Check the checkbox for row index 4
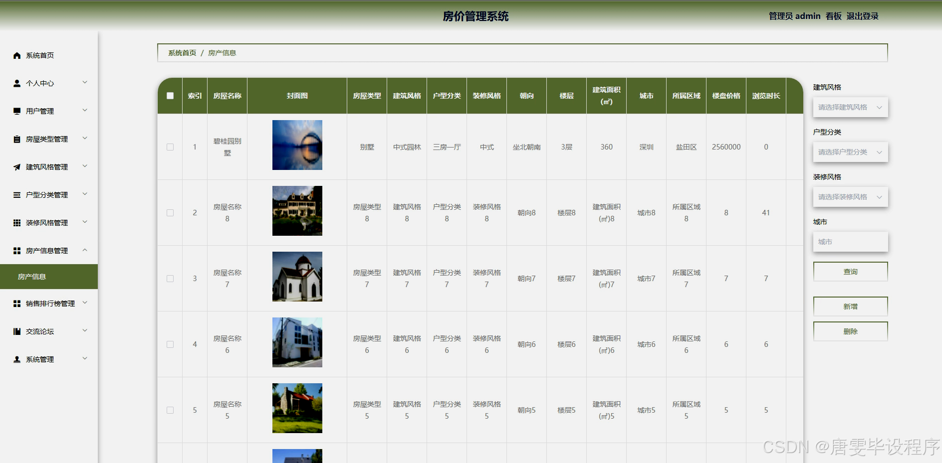This screenshot has width=942, height=463. coord(170,344)
